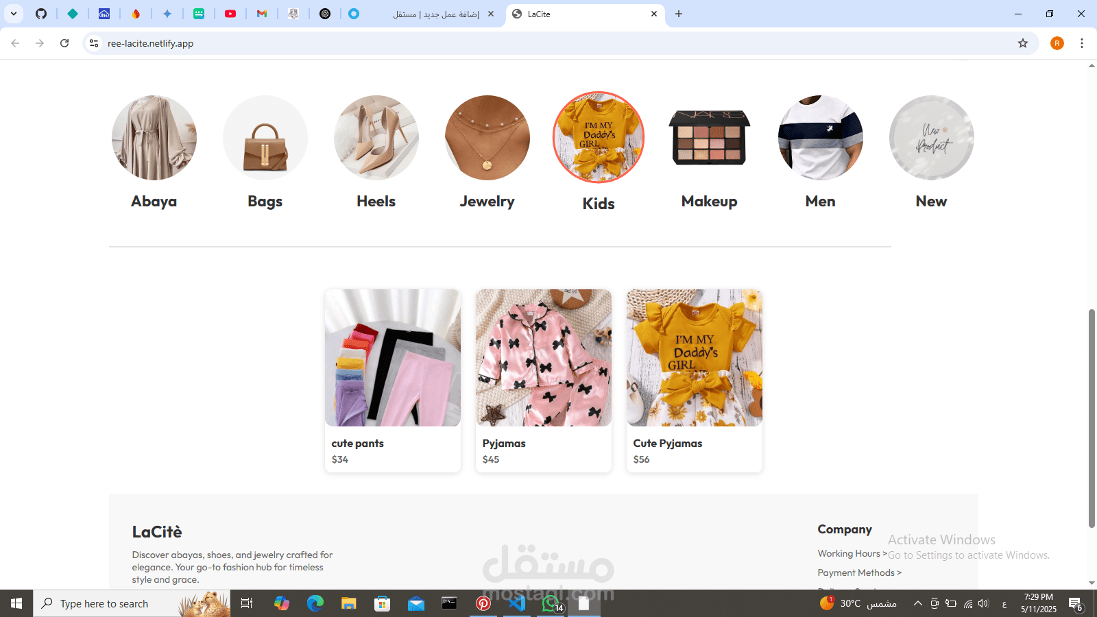Click the $45 Pyjamas price
This screenshot has height=617, width=1097.
point(491,459)
